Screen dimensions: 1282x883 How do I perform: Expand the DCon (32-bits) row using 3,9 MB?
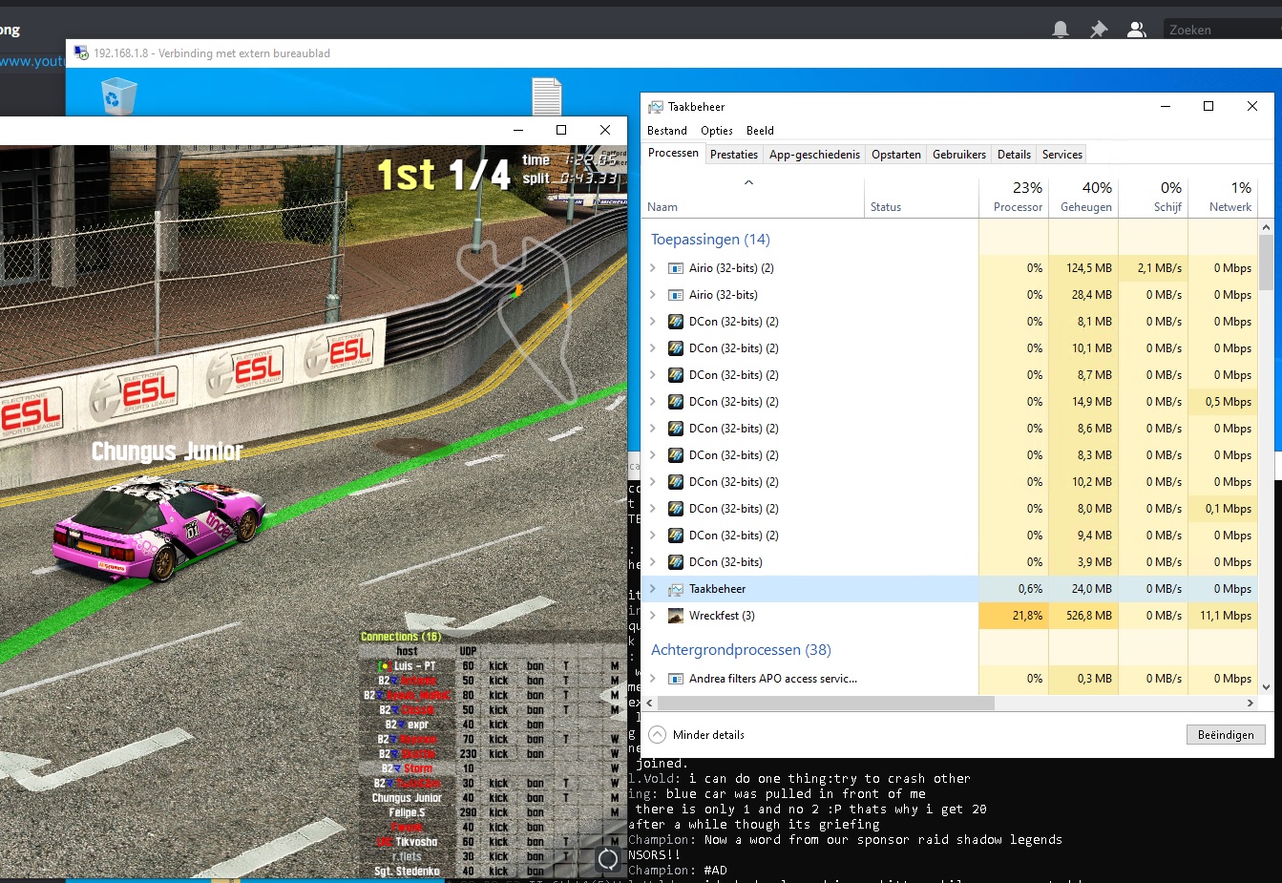(653, 562)
